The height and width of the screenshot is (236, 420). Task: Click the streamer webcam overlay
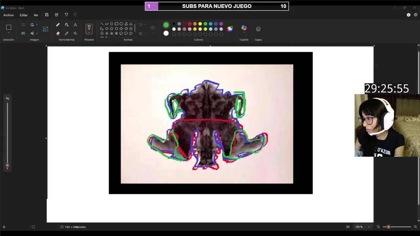387,126
